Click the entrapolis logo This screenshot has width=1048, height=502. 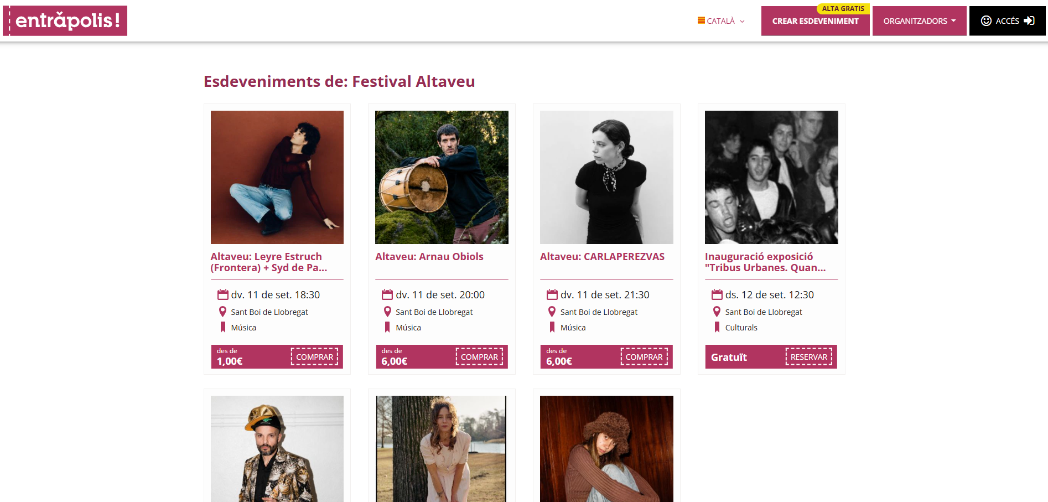65,21
